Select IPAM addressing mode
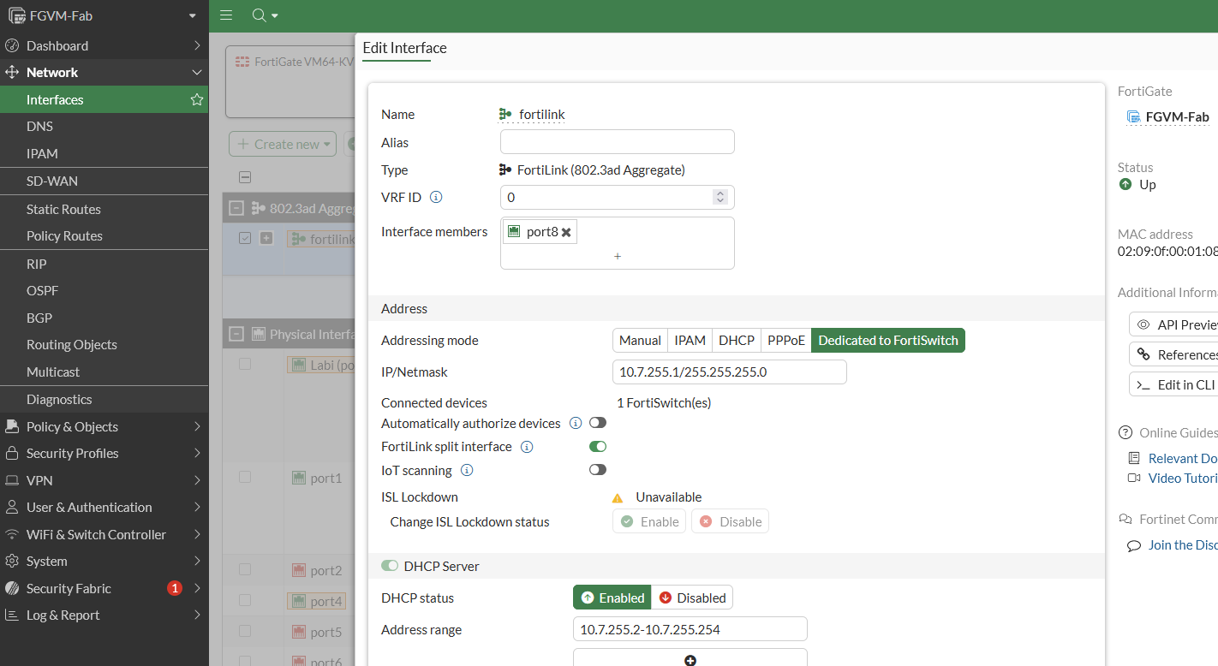This screenshot has width=1218, height=666. (x=690, y=341)
